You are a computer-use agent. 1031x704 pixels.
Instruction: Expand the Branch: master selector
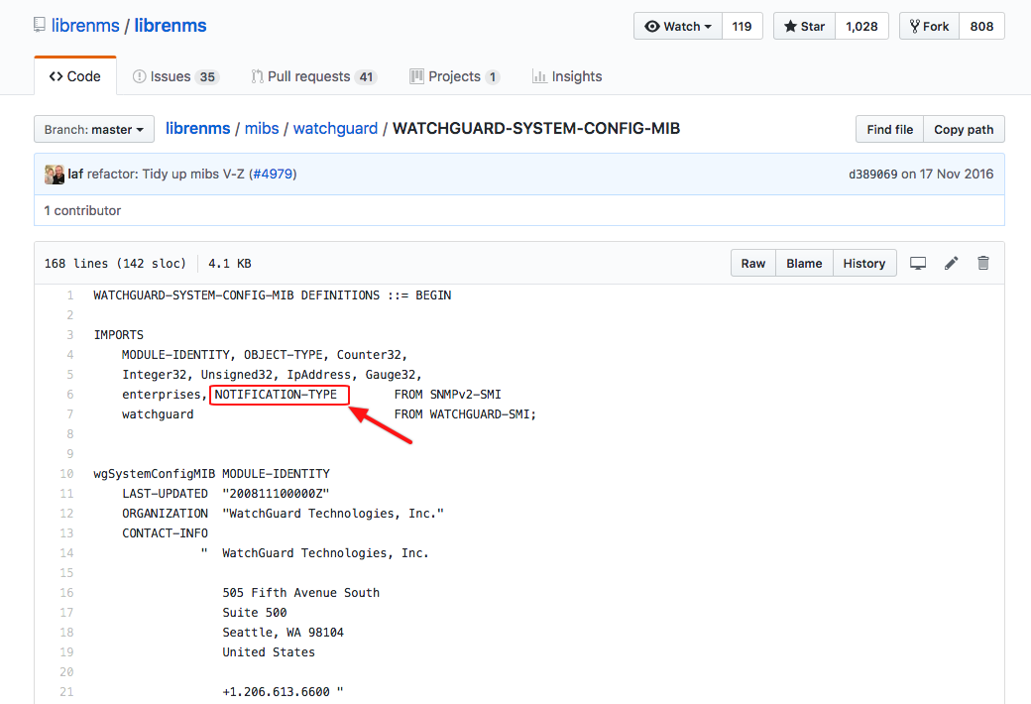(x=94, y=129)
